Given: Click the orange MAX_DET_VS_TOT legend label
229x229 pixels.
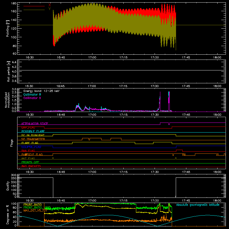Looking at the screenshot, I should 35,210.
